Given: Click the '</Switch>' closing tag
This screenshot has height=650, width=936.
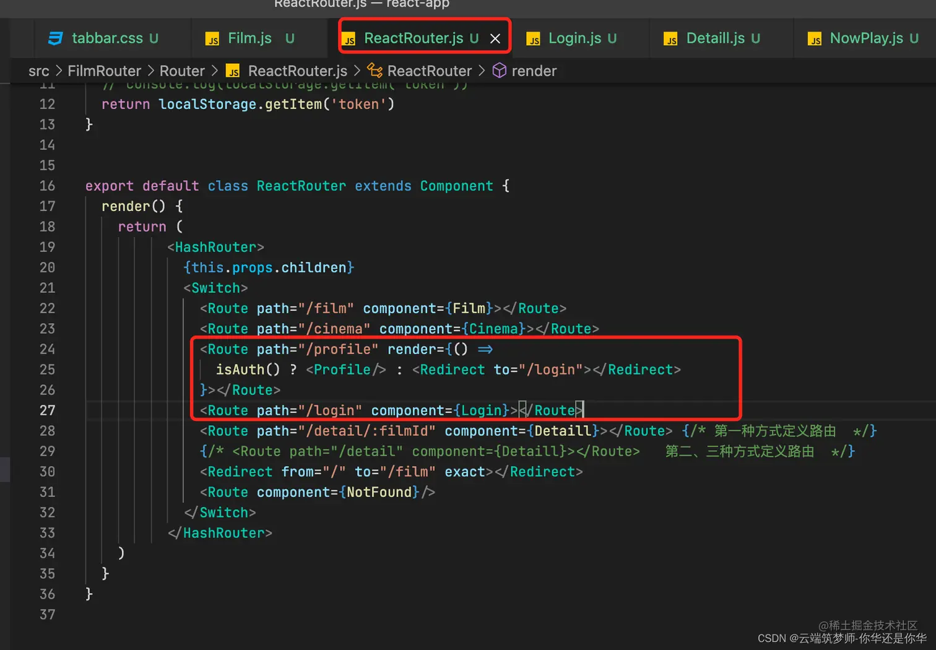Looking at the screenshot, I should [x=220, y=513].
